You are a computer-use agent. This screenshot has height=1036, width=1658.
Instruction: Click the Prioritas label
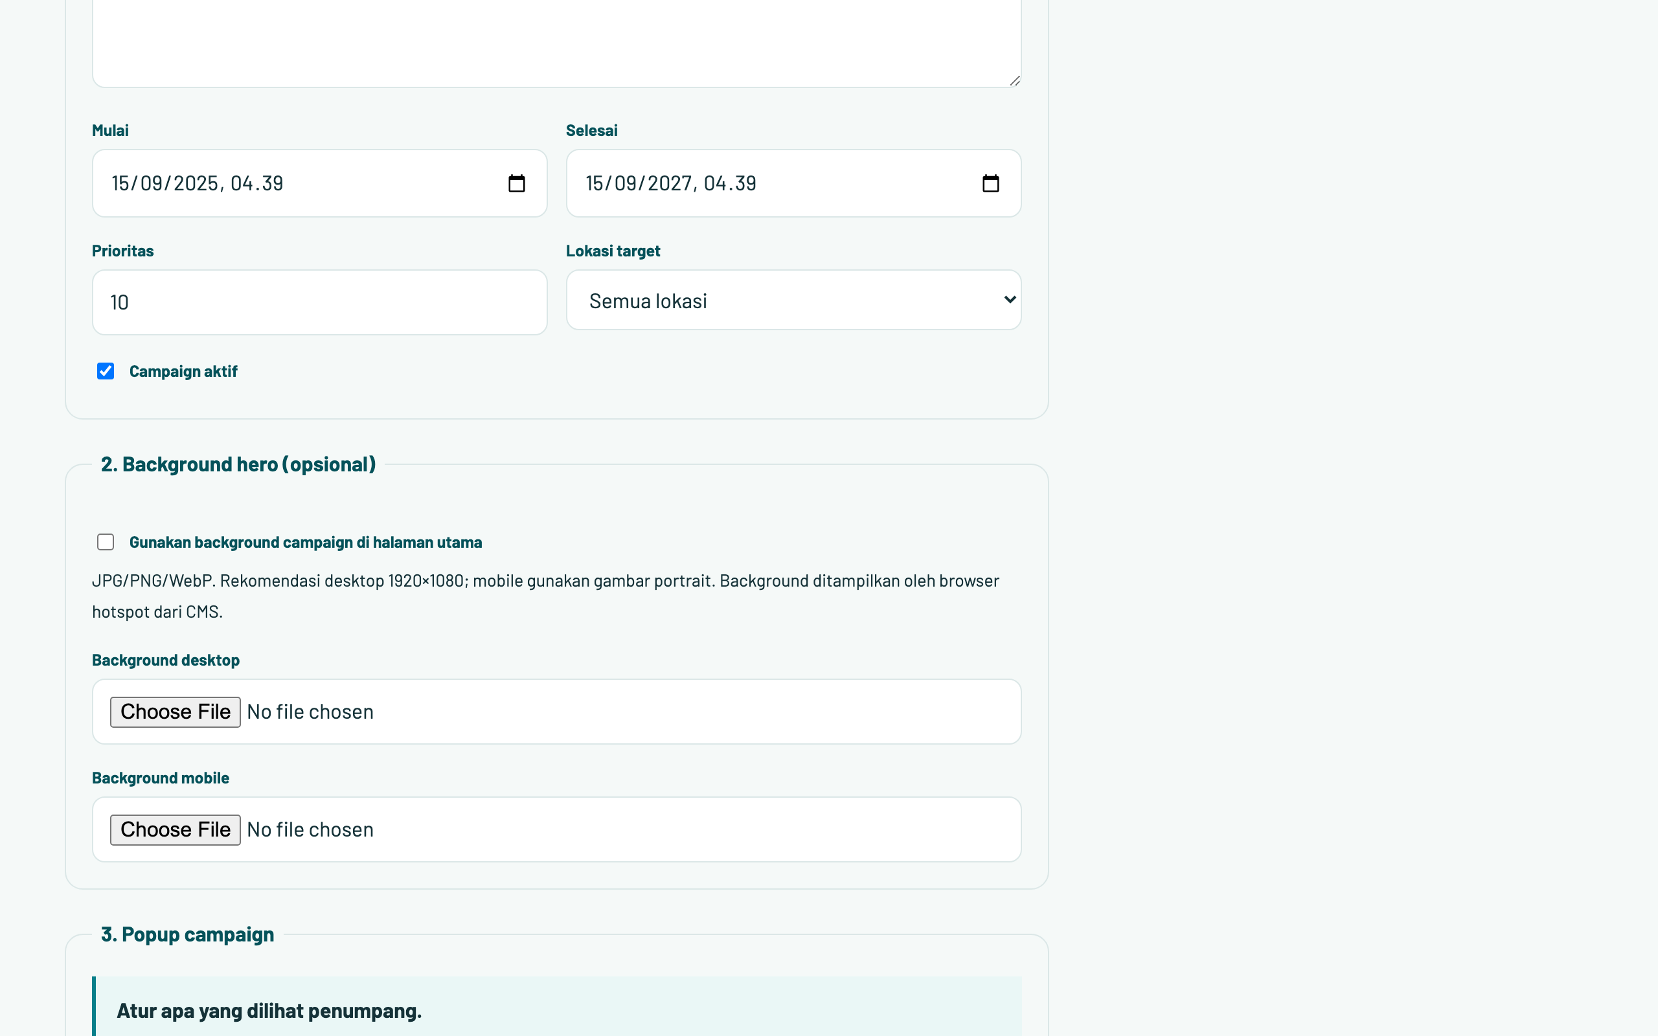click(122, 251)
